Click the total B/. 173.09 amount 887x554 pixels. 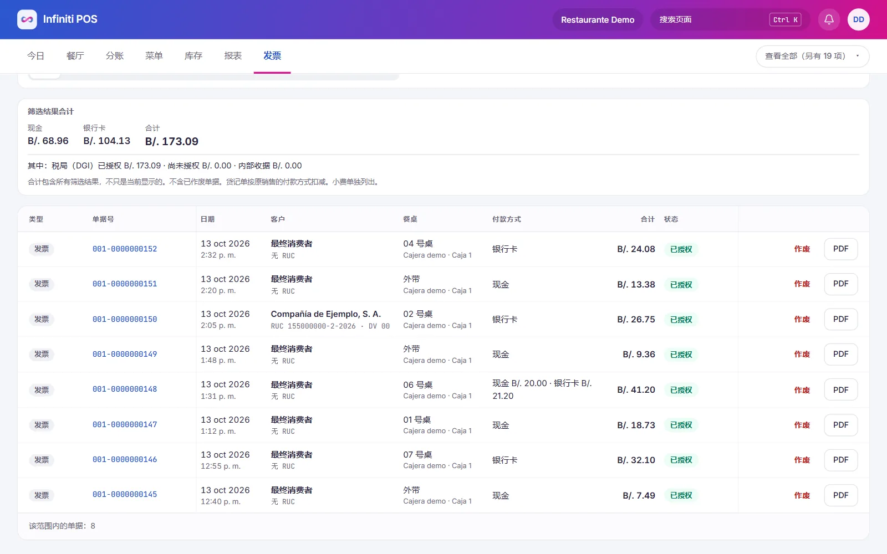point(172,141)
